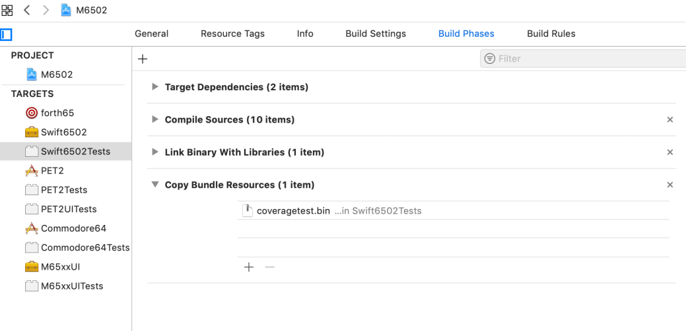
Task: Collapse the Copy Bundle Resources section
Action: click(155, 185)
